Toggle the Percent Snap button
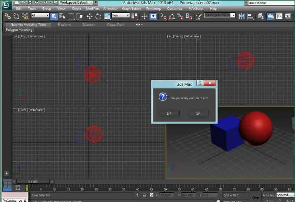295x202 pixels. 180,16
